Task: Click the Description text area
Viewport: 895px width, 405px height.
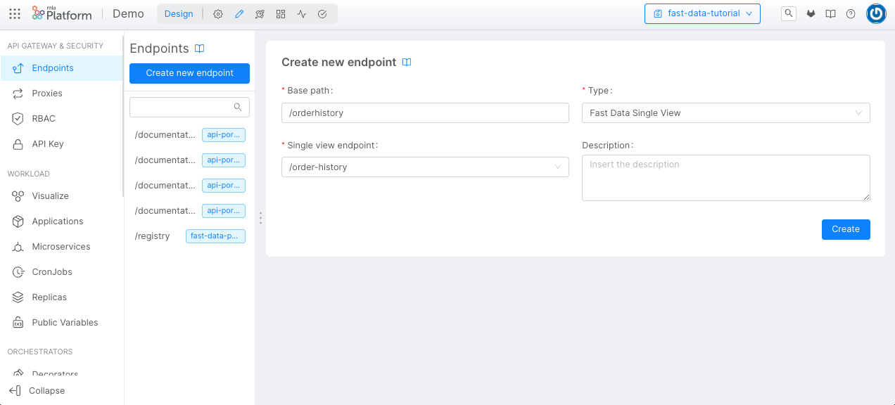Action: click(x=725, y=178)
